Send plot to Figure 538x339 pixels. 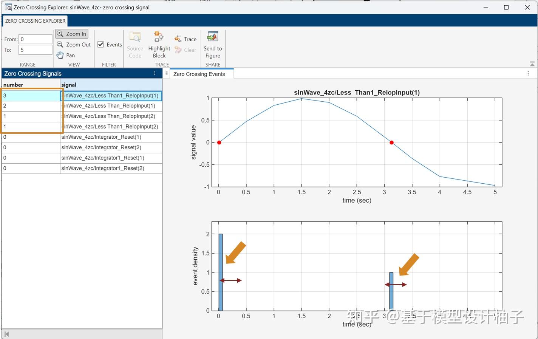213,45
